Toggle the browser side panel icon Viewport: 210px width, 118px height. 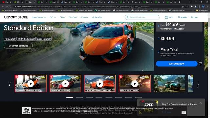(x=199, y=7)
